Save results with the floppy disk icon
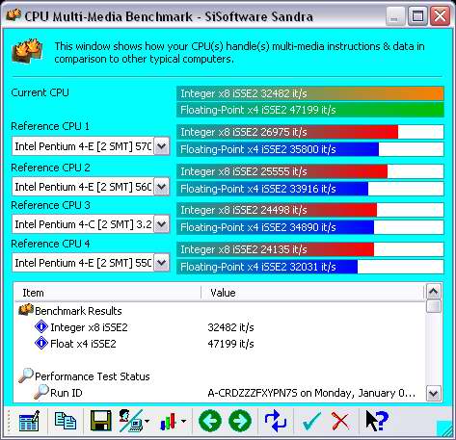This screenshot has height=440, width=456. pyautogui.click(x=101, y=421)
